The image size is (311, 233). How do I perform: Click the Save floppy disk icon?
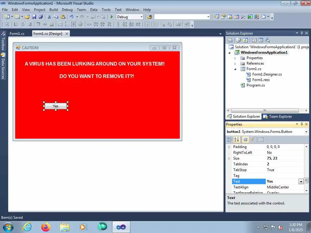[x=34, y=17]
